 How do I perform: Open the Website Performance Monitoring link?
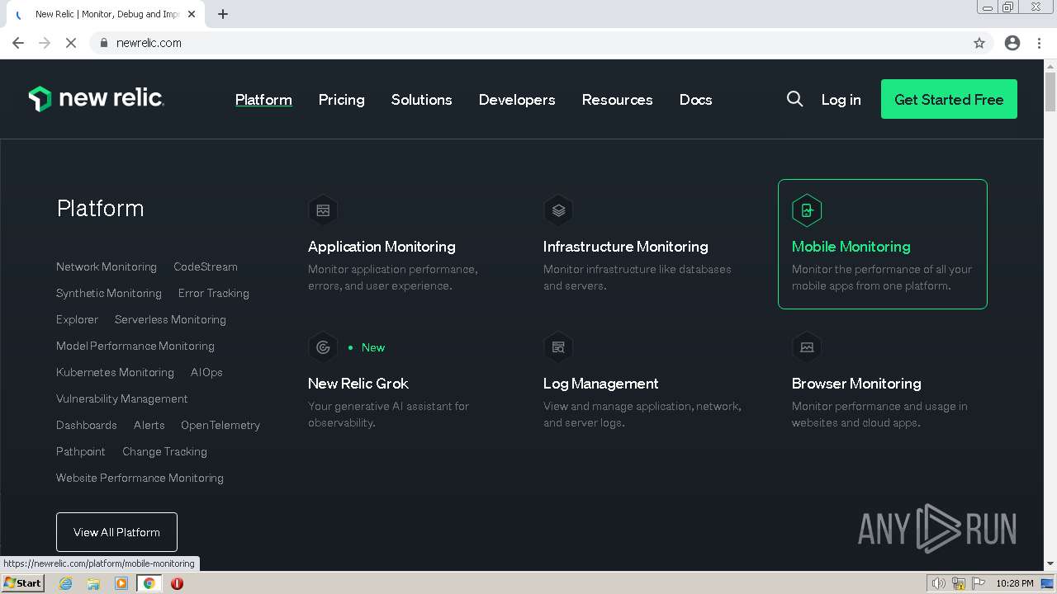click(x=140, y=478)
